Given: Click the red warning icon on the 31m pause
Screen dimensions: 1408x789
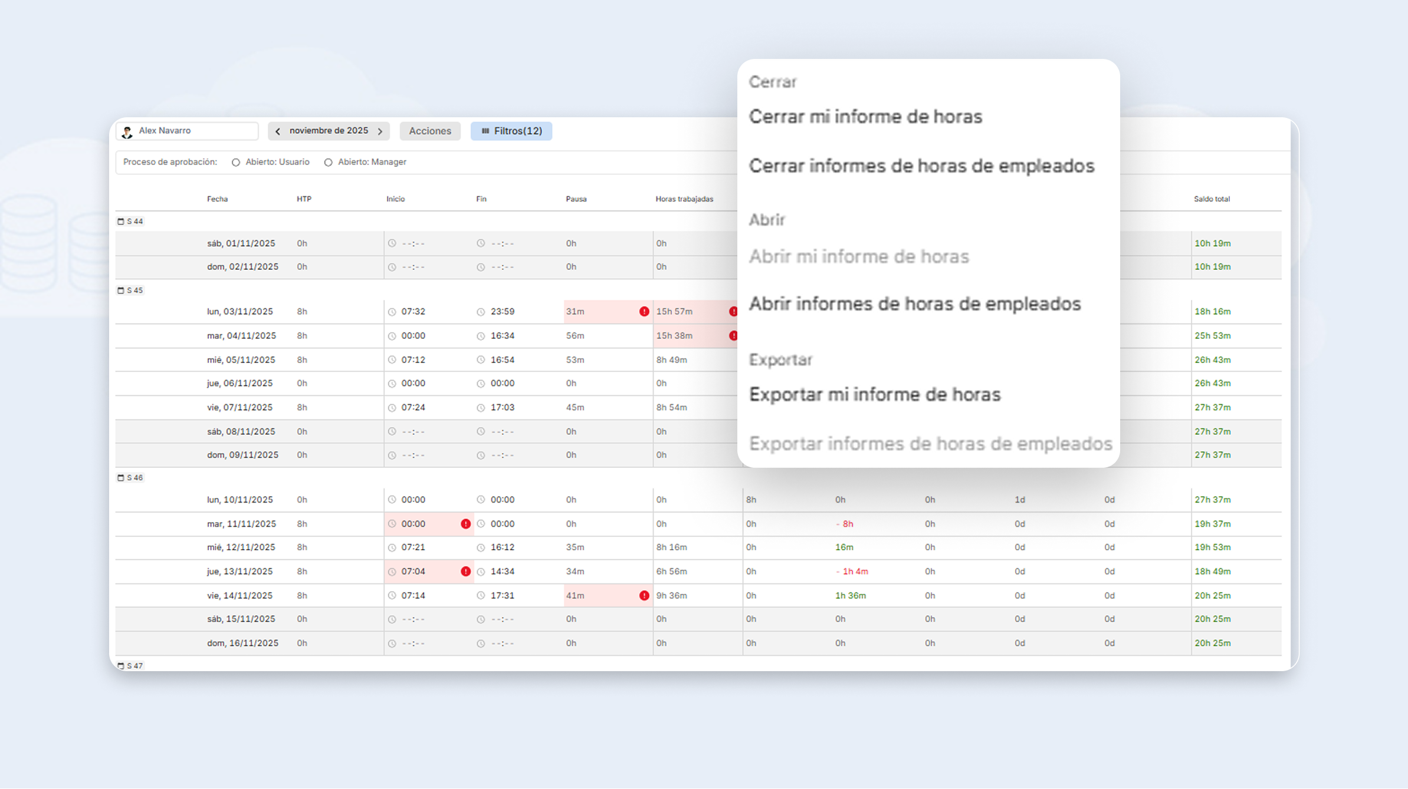Looking at the screenshot, I should [x=644, y=311].
